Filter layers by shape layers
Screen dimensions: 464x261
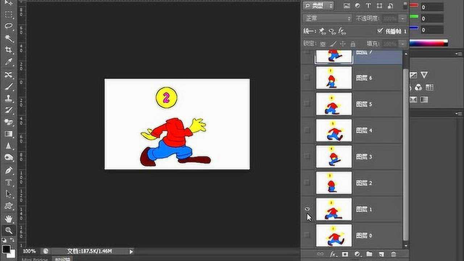(380, 6)
